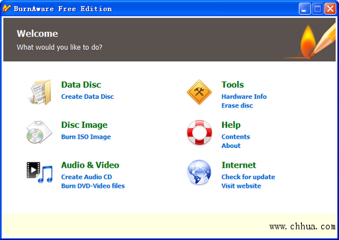Click Check for update
Screen dimensions: 339x240
(248, 177)
